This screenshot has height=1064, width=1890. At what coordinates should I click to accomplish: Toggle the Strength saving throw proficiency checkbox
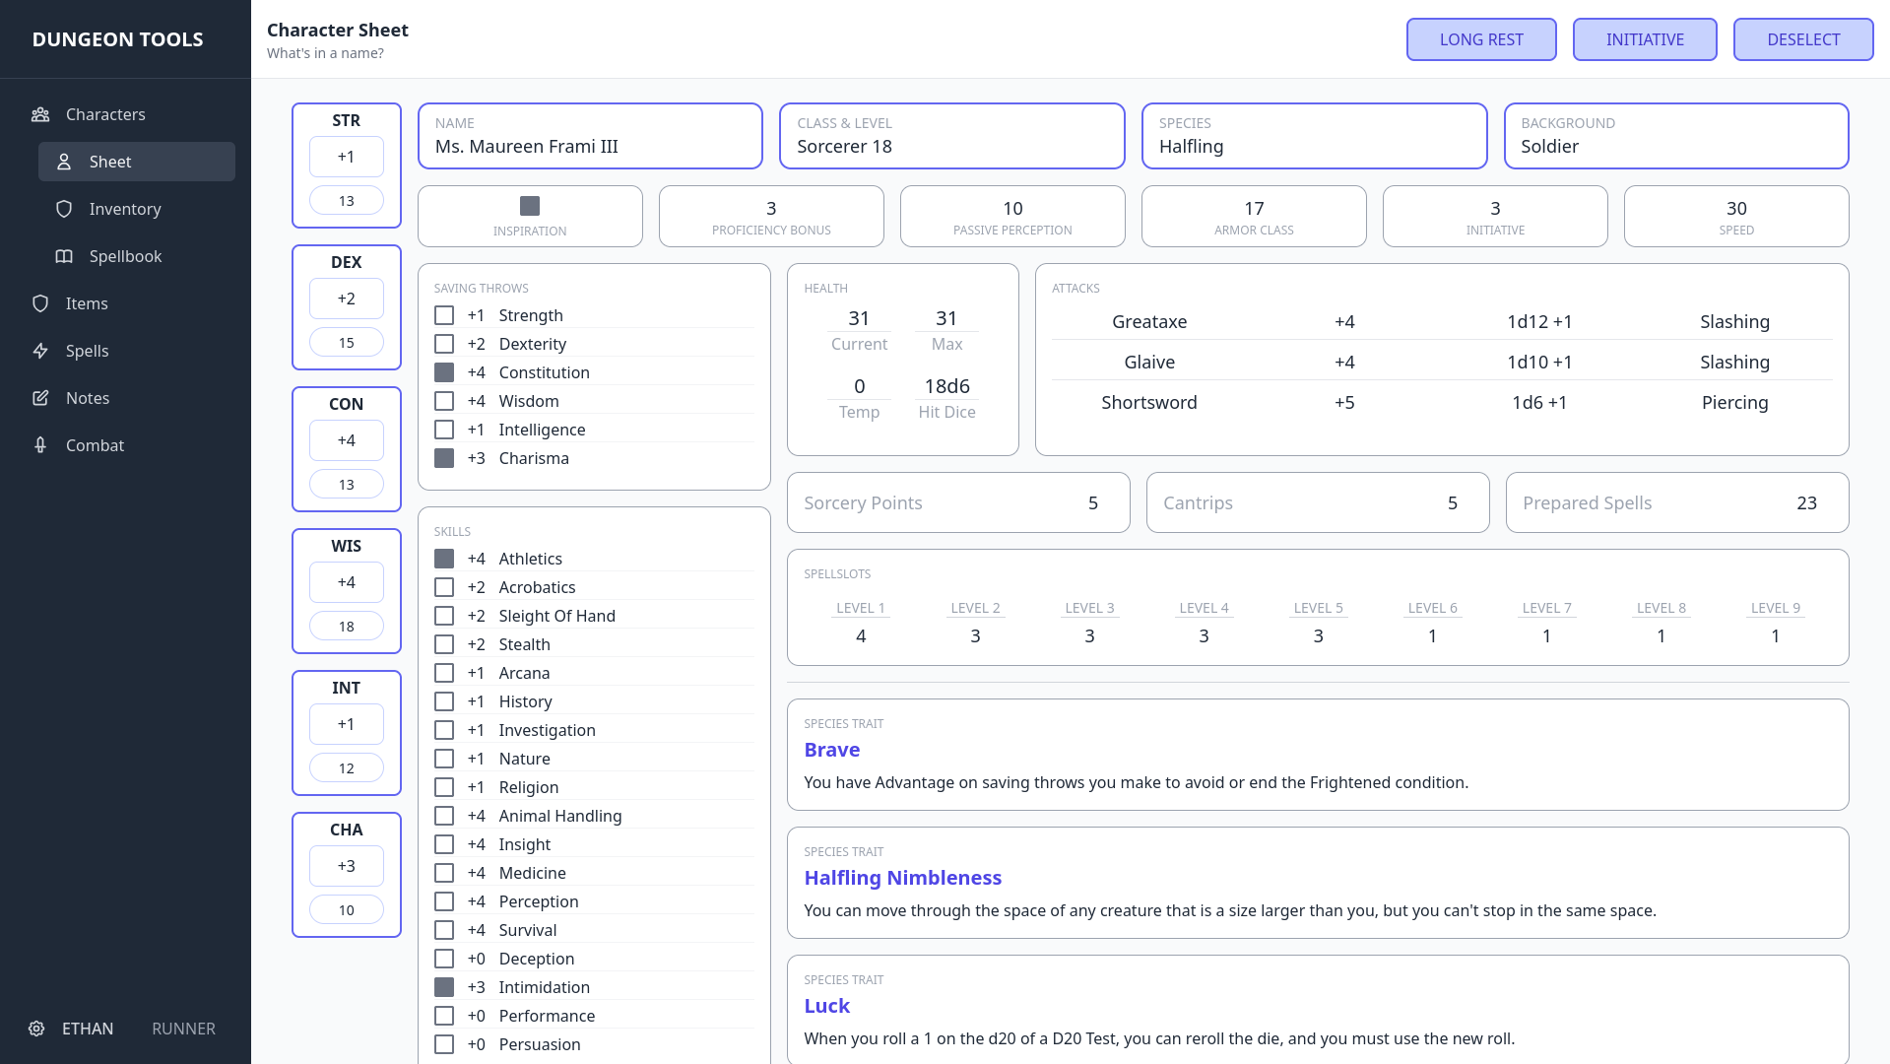coord(443,315)
